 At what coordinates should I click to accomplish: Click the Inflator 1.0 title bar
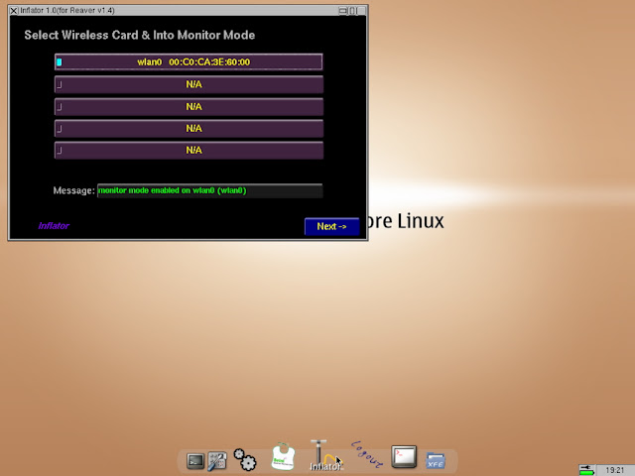pos(179,11)
